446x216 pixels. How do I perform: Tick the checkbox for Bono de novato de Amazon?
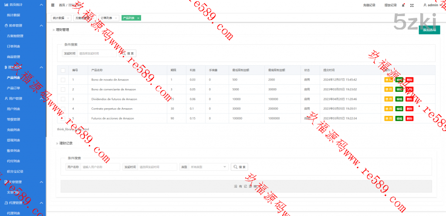tap(63, 80)
